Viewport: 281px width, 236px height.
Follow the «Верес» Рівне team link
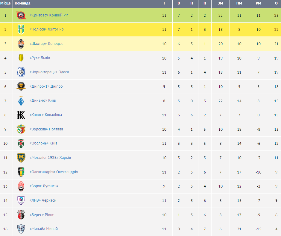42,215
